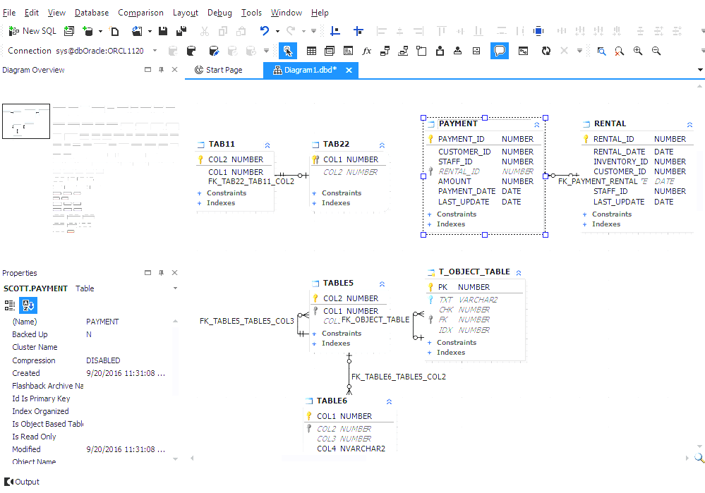Screen dimensions: 705x493
Task: Click the fx New Function diagram icon
Action: [x=367, y=51]
